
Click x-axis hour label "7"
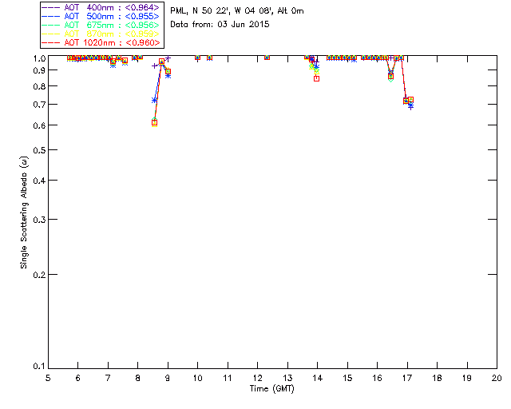pyautogui.click(x=108, y=378)
